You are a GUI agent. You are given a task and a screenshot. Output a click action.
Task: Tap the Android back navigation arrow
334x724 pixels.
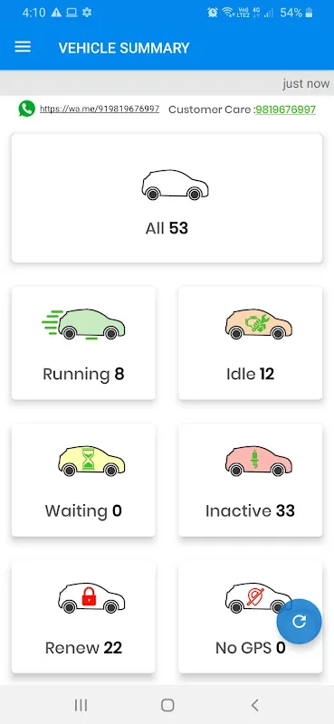(254, 705)
